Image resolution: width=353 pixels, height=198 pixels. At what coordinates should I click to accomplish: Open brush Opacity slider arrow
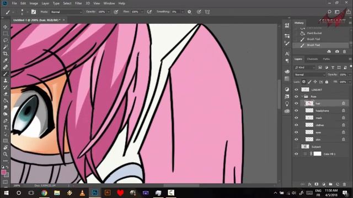pos(109,12)
